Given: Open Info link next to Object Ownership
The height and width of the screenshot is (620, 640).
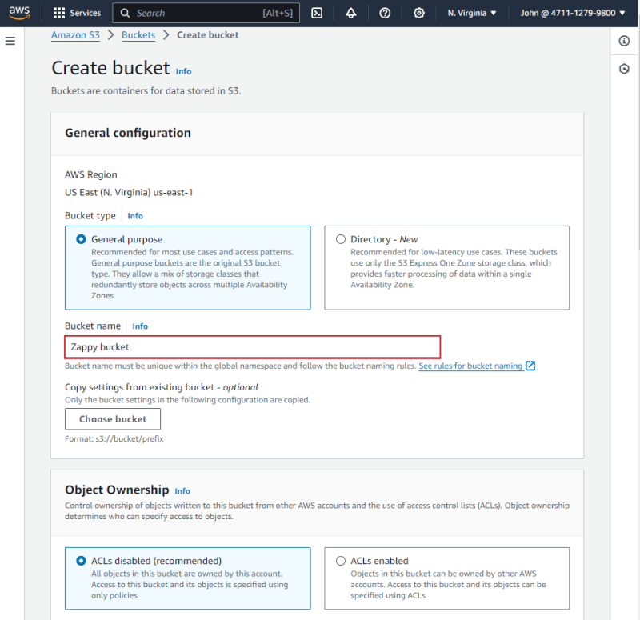Looking at the screenshot, I should [182, 491].
